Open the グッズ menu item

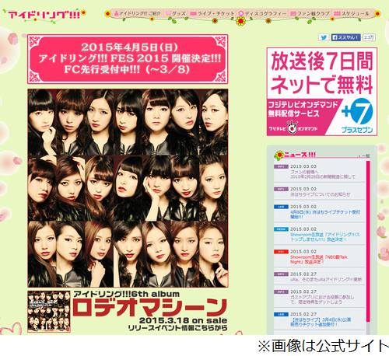[176, 13]
